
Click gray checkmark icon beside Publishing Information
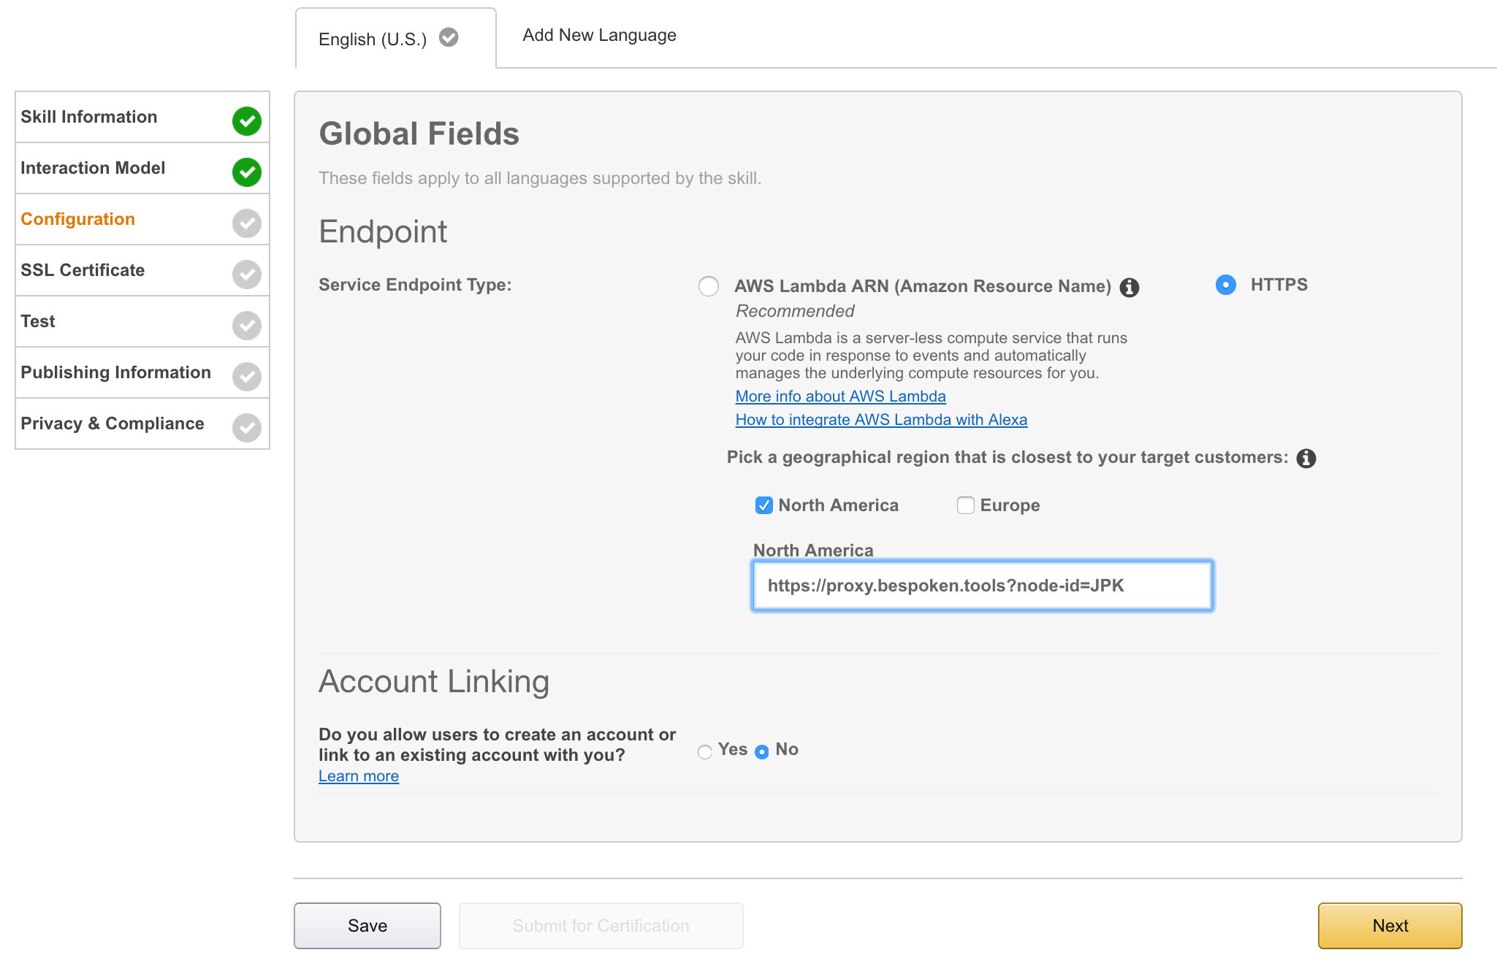pyautogui.click(x=247, y=376)
